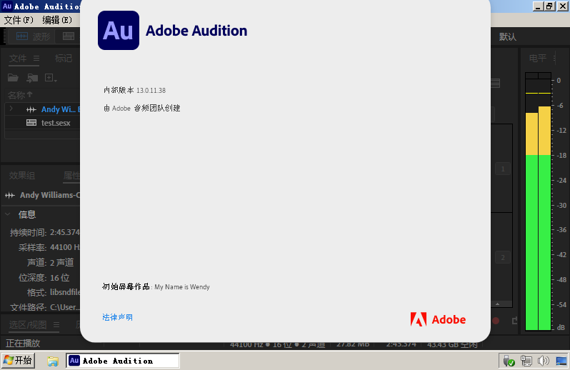Switch to the 属性 tab
Screen dimensions: 570x370
click(x=71, y=176)
